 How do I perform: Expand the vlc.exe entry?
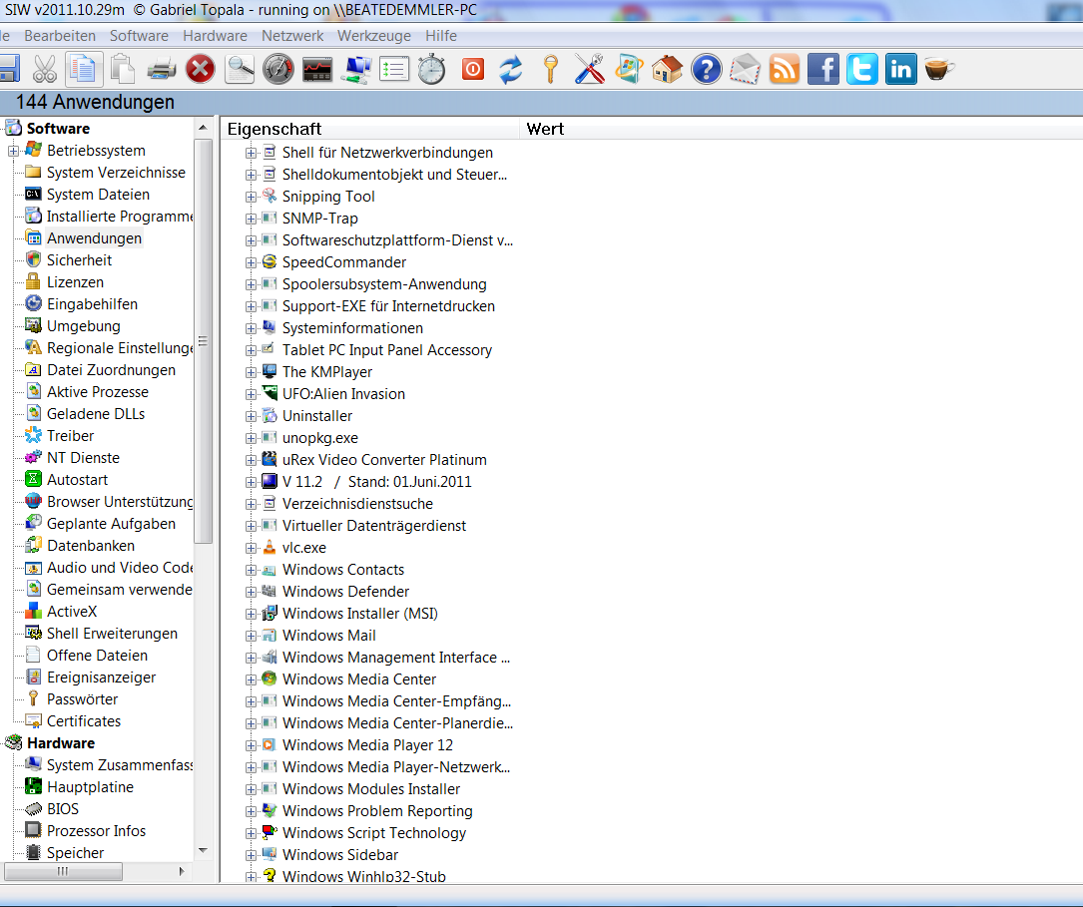point(251,548)
